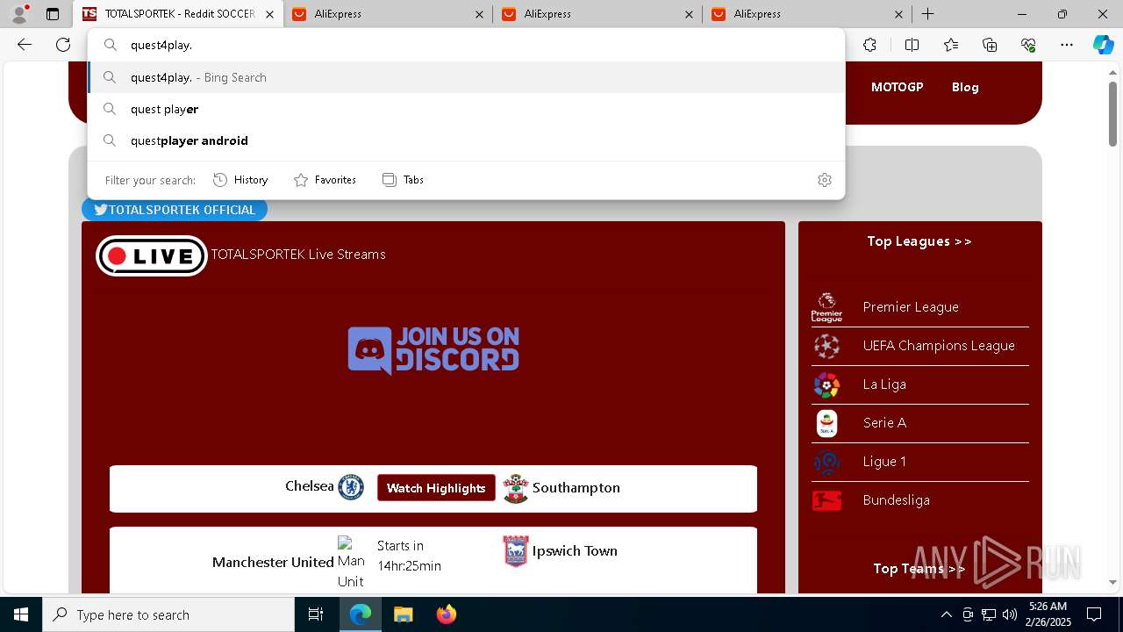Open the profile avatar icon
The image size is (1123, 632).
19,14
